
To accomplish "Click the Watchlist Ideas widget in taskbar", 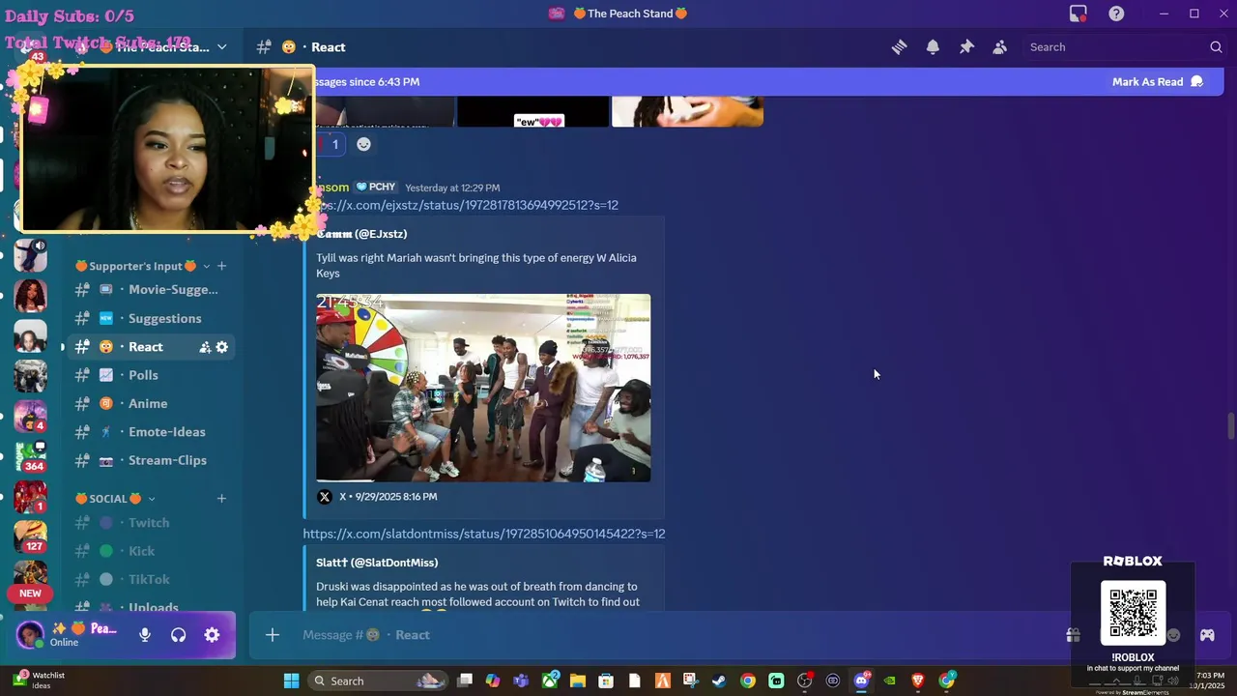I will (41, 681).
